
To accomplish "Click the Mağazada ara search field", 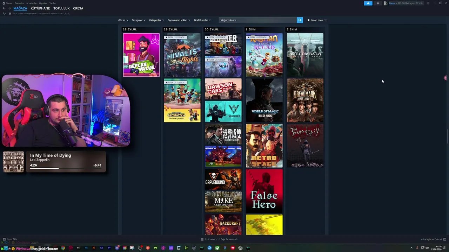I will click(x=258, y=20).
